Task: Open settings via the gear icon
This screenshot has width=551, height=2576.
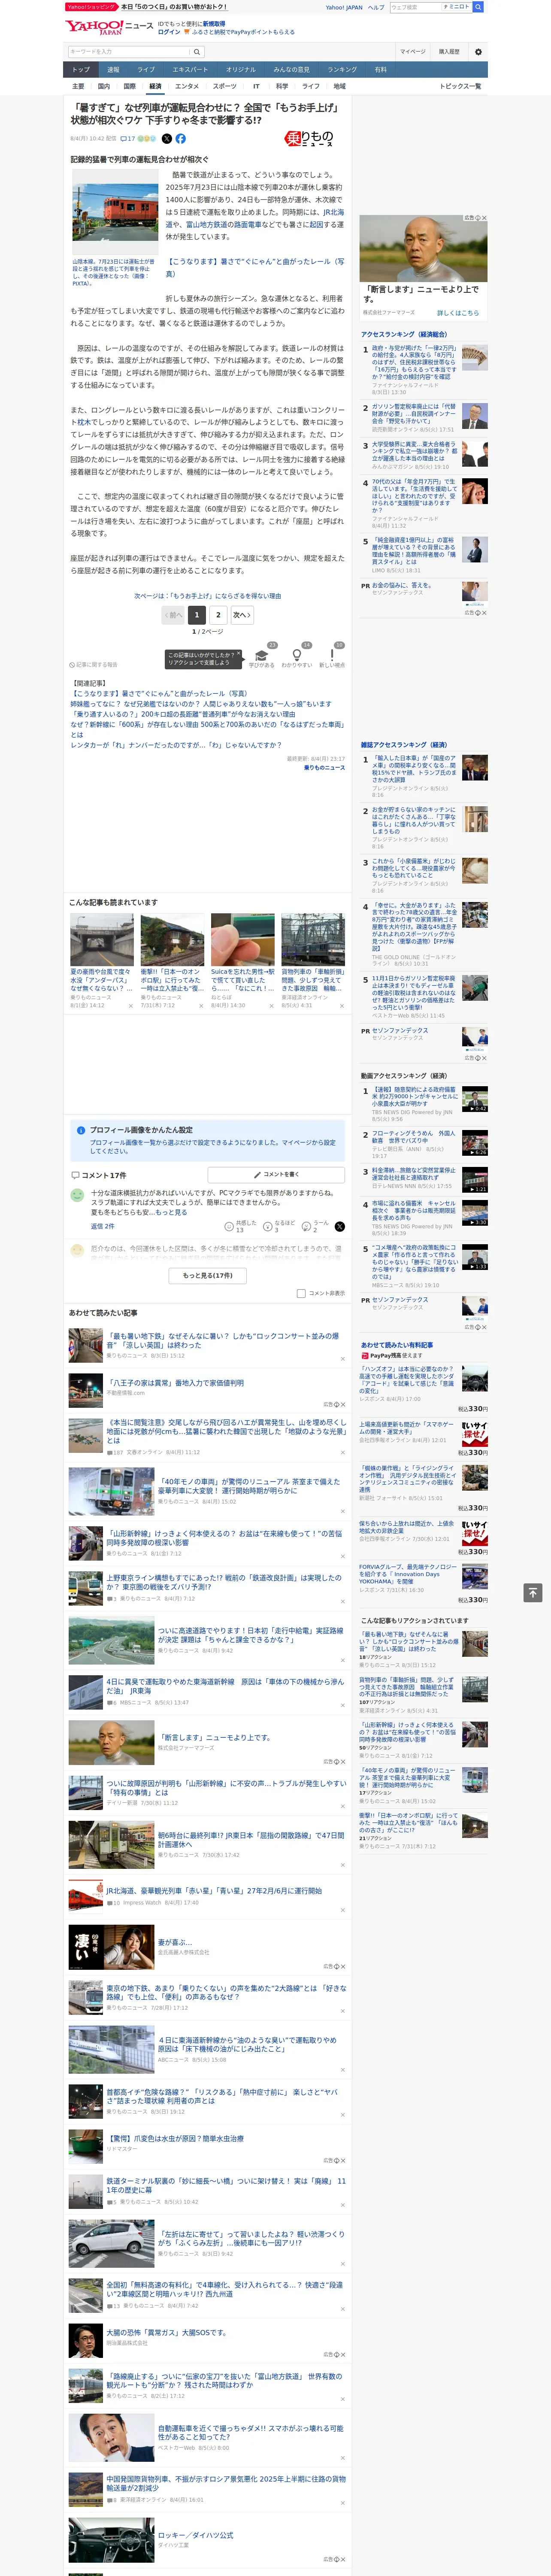Action: pos(478,52)
